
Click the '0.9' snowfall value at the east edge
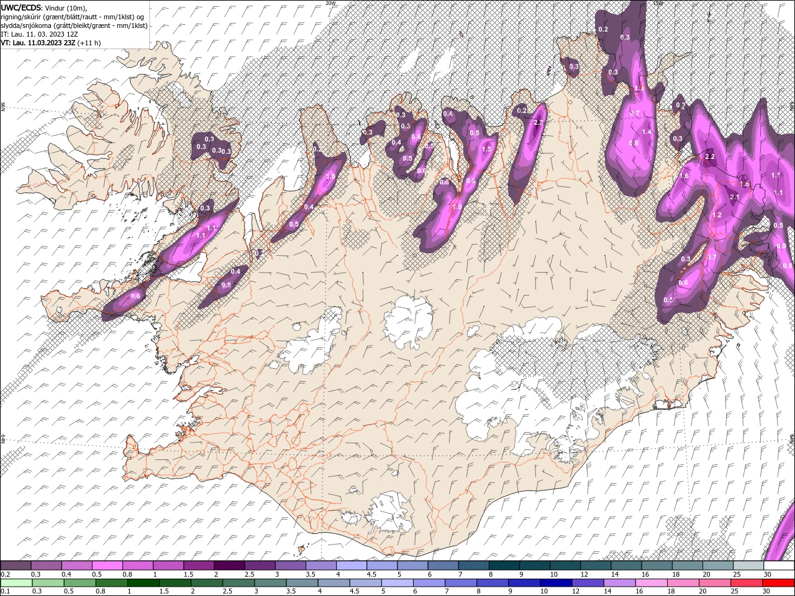(x=781, y=246)
